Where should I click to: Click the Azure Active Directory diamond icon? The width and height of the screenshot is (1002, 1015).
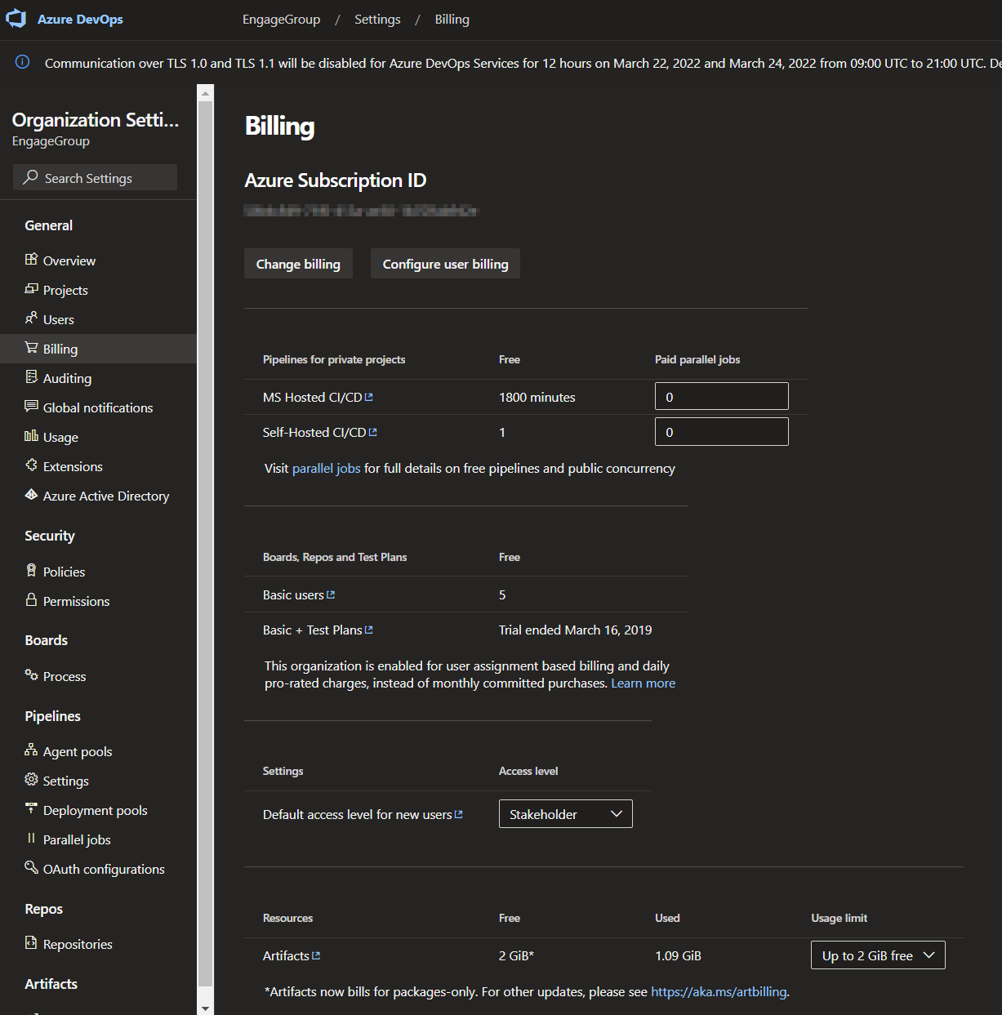point(31,495)
